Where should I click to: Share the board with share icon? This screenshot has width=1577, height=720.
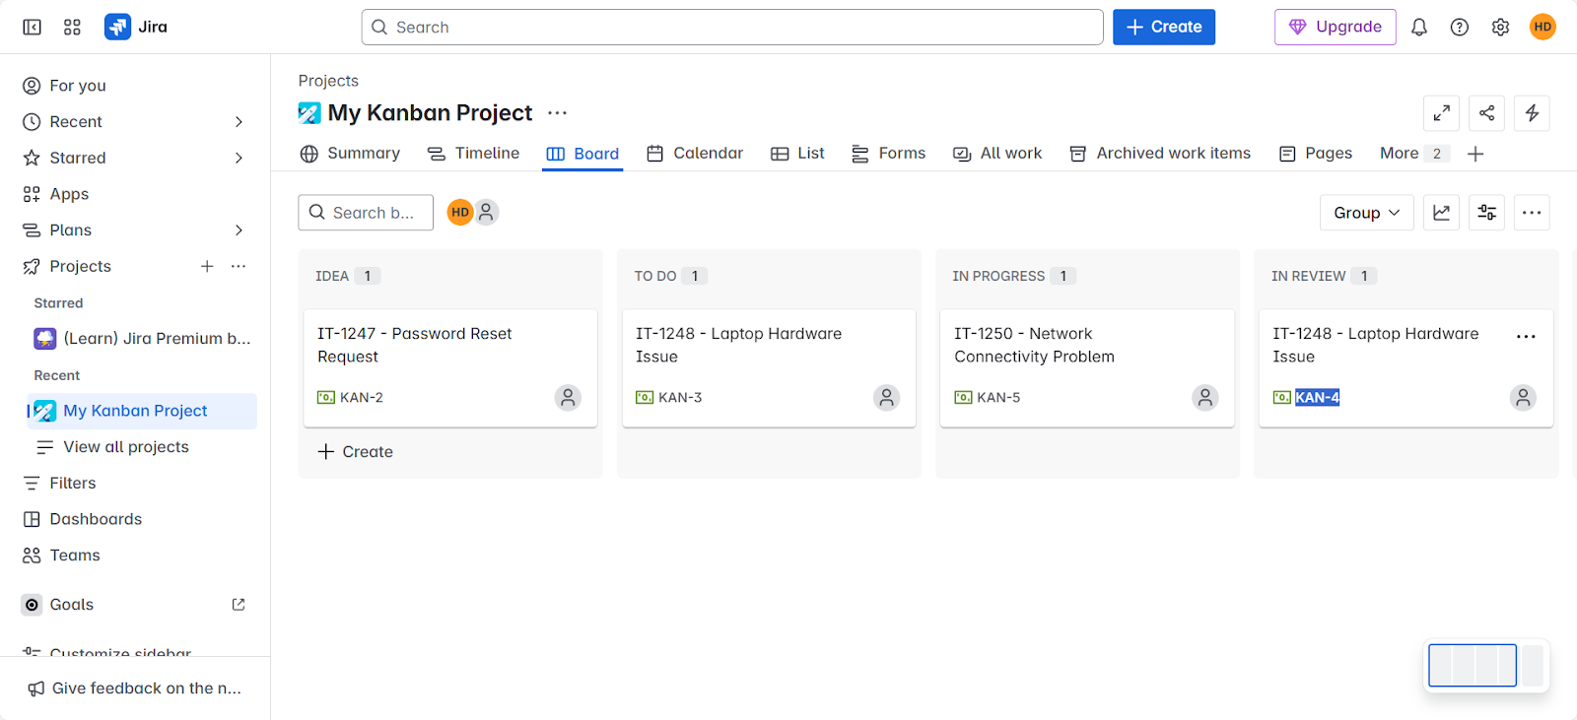point(1486,113)
